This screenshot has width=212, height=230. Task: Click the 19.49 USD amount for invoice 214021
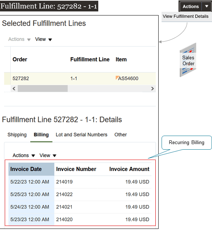pos(137,207)
